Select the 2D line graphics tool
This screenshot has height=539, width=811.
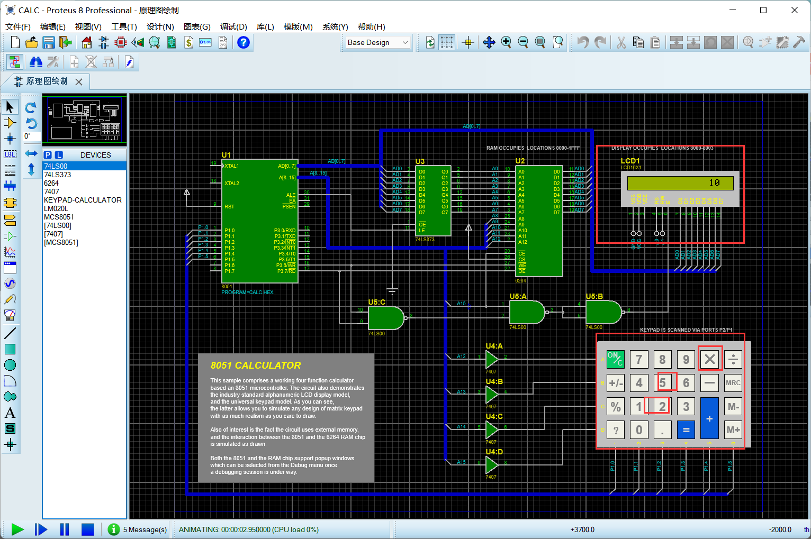click(10, 333)
